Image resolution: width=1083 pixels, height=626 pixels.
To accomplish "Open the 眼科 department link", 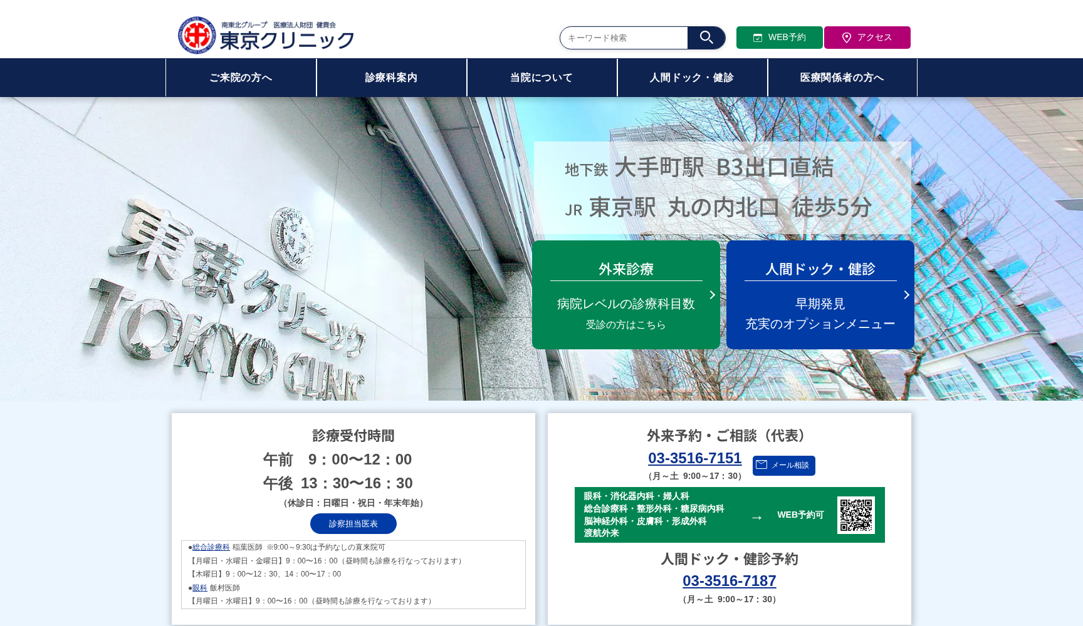I will (200, 588).
